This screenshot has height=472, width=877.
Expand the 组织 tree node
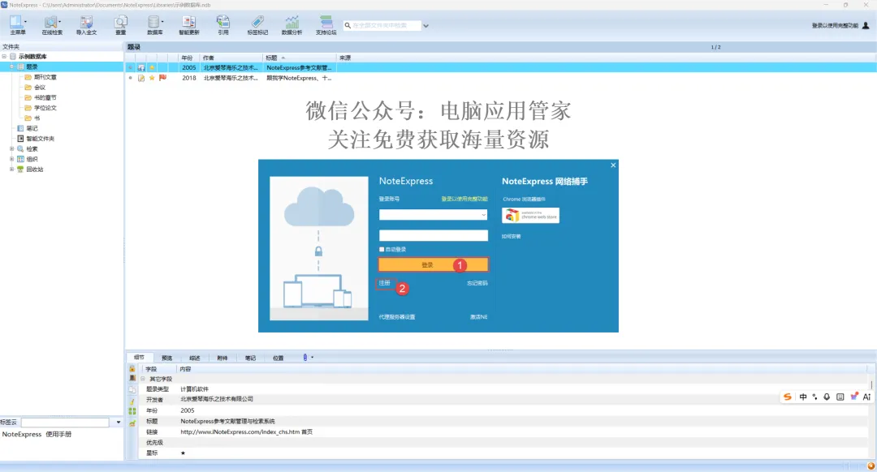pyautogui.click(x=11, y=159)
